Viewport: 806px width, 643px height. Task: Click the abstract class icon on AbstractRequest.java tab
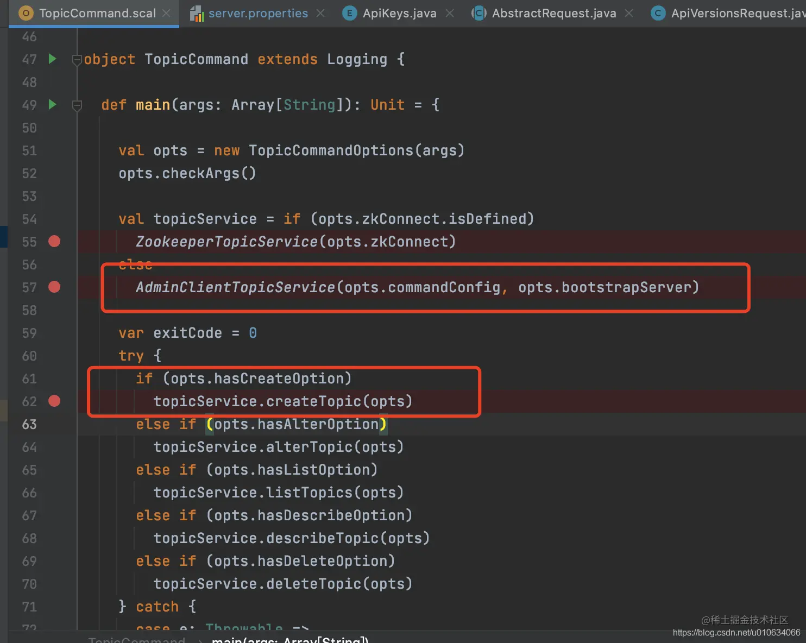(x=478, y=13)
